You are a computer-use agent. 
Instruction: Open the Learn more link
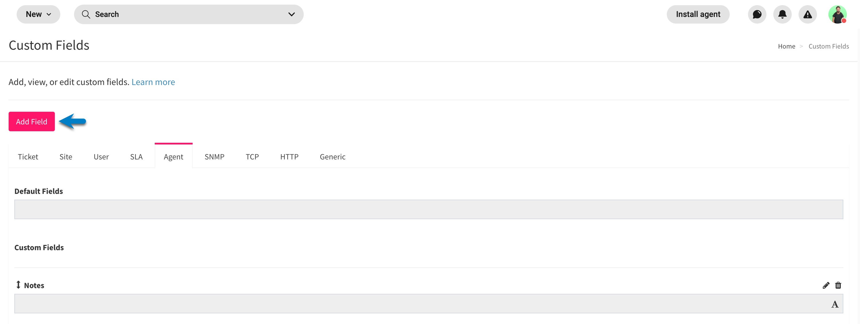coord(153,82)
